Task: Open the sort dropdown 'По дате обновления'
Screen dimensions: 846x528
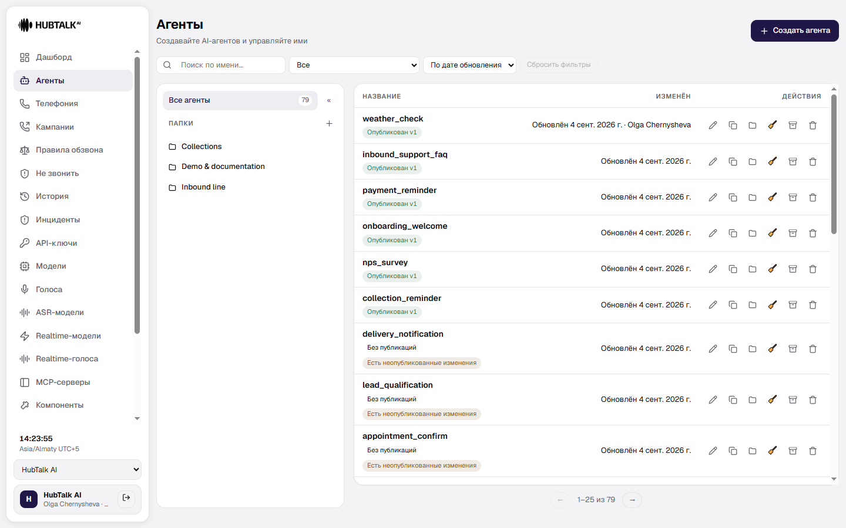Action: [x=469, y=65]
